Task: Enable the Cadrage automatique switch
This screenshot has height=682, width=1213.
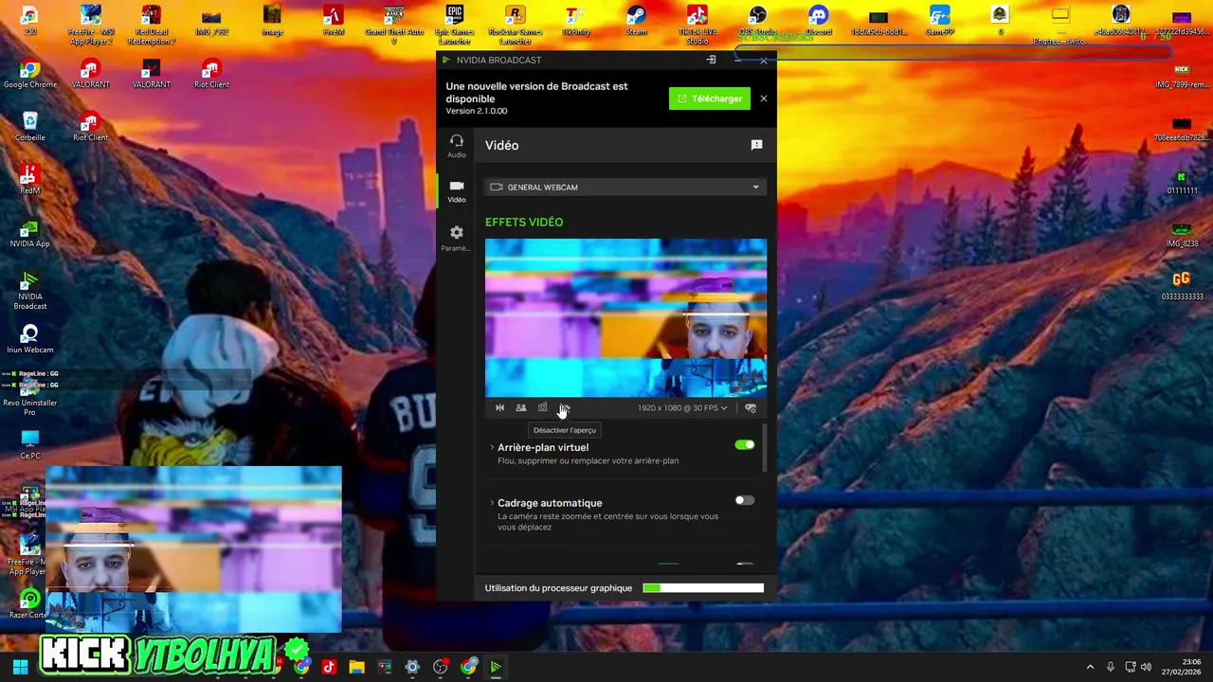Action: 745,501
